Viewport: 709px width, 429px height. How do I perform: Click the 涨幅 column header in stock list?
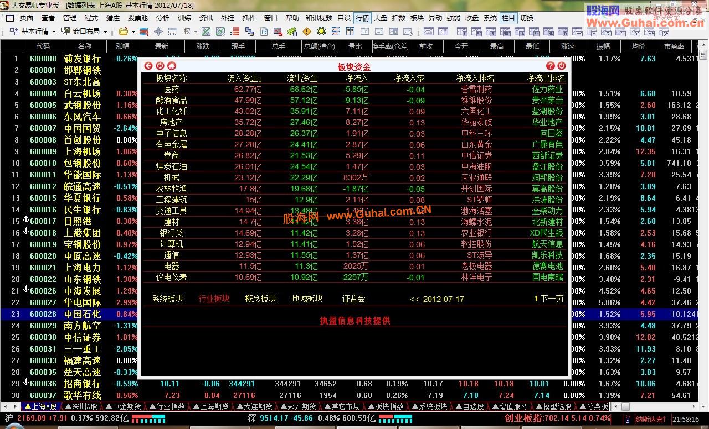122,46
